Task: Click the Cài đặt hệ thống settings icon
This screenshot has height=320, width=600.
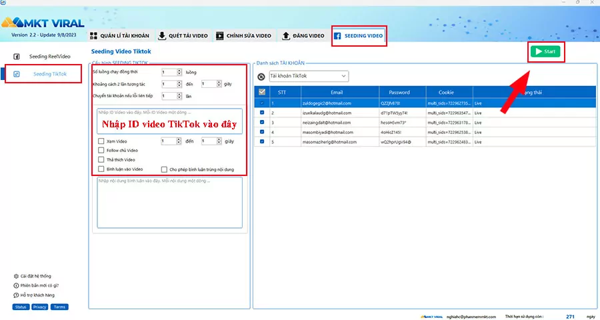Action: coord(16,276)
